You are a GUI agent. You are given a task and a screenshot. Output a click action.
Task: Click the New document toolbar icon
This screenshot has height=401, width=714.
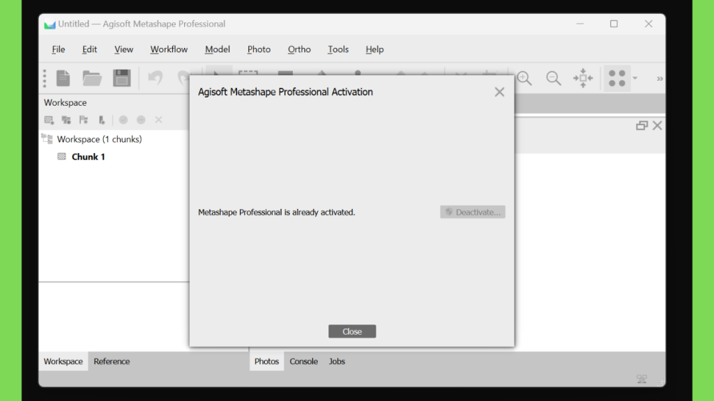tap(63, 78)
